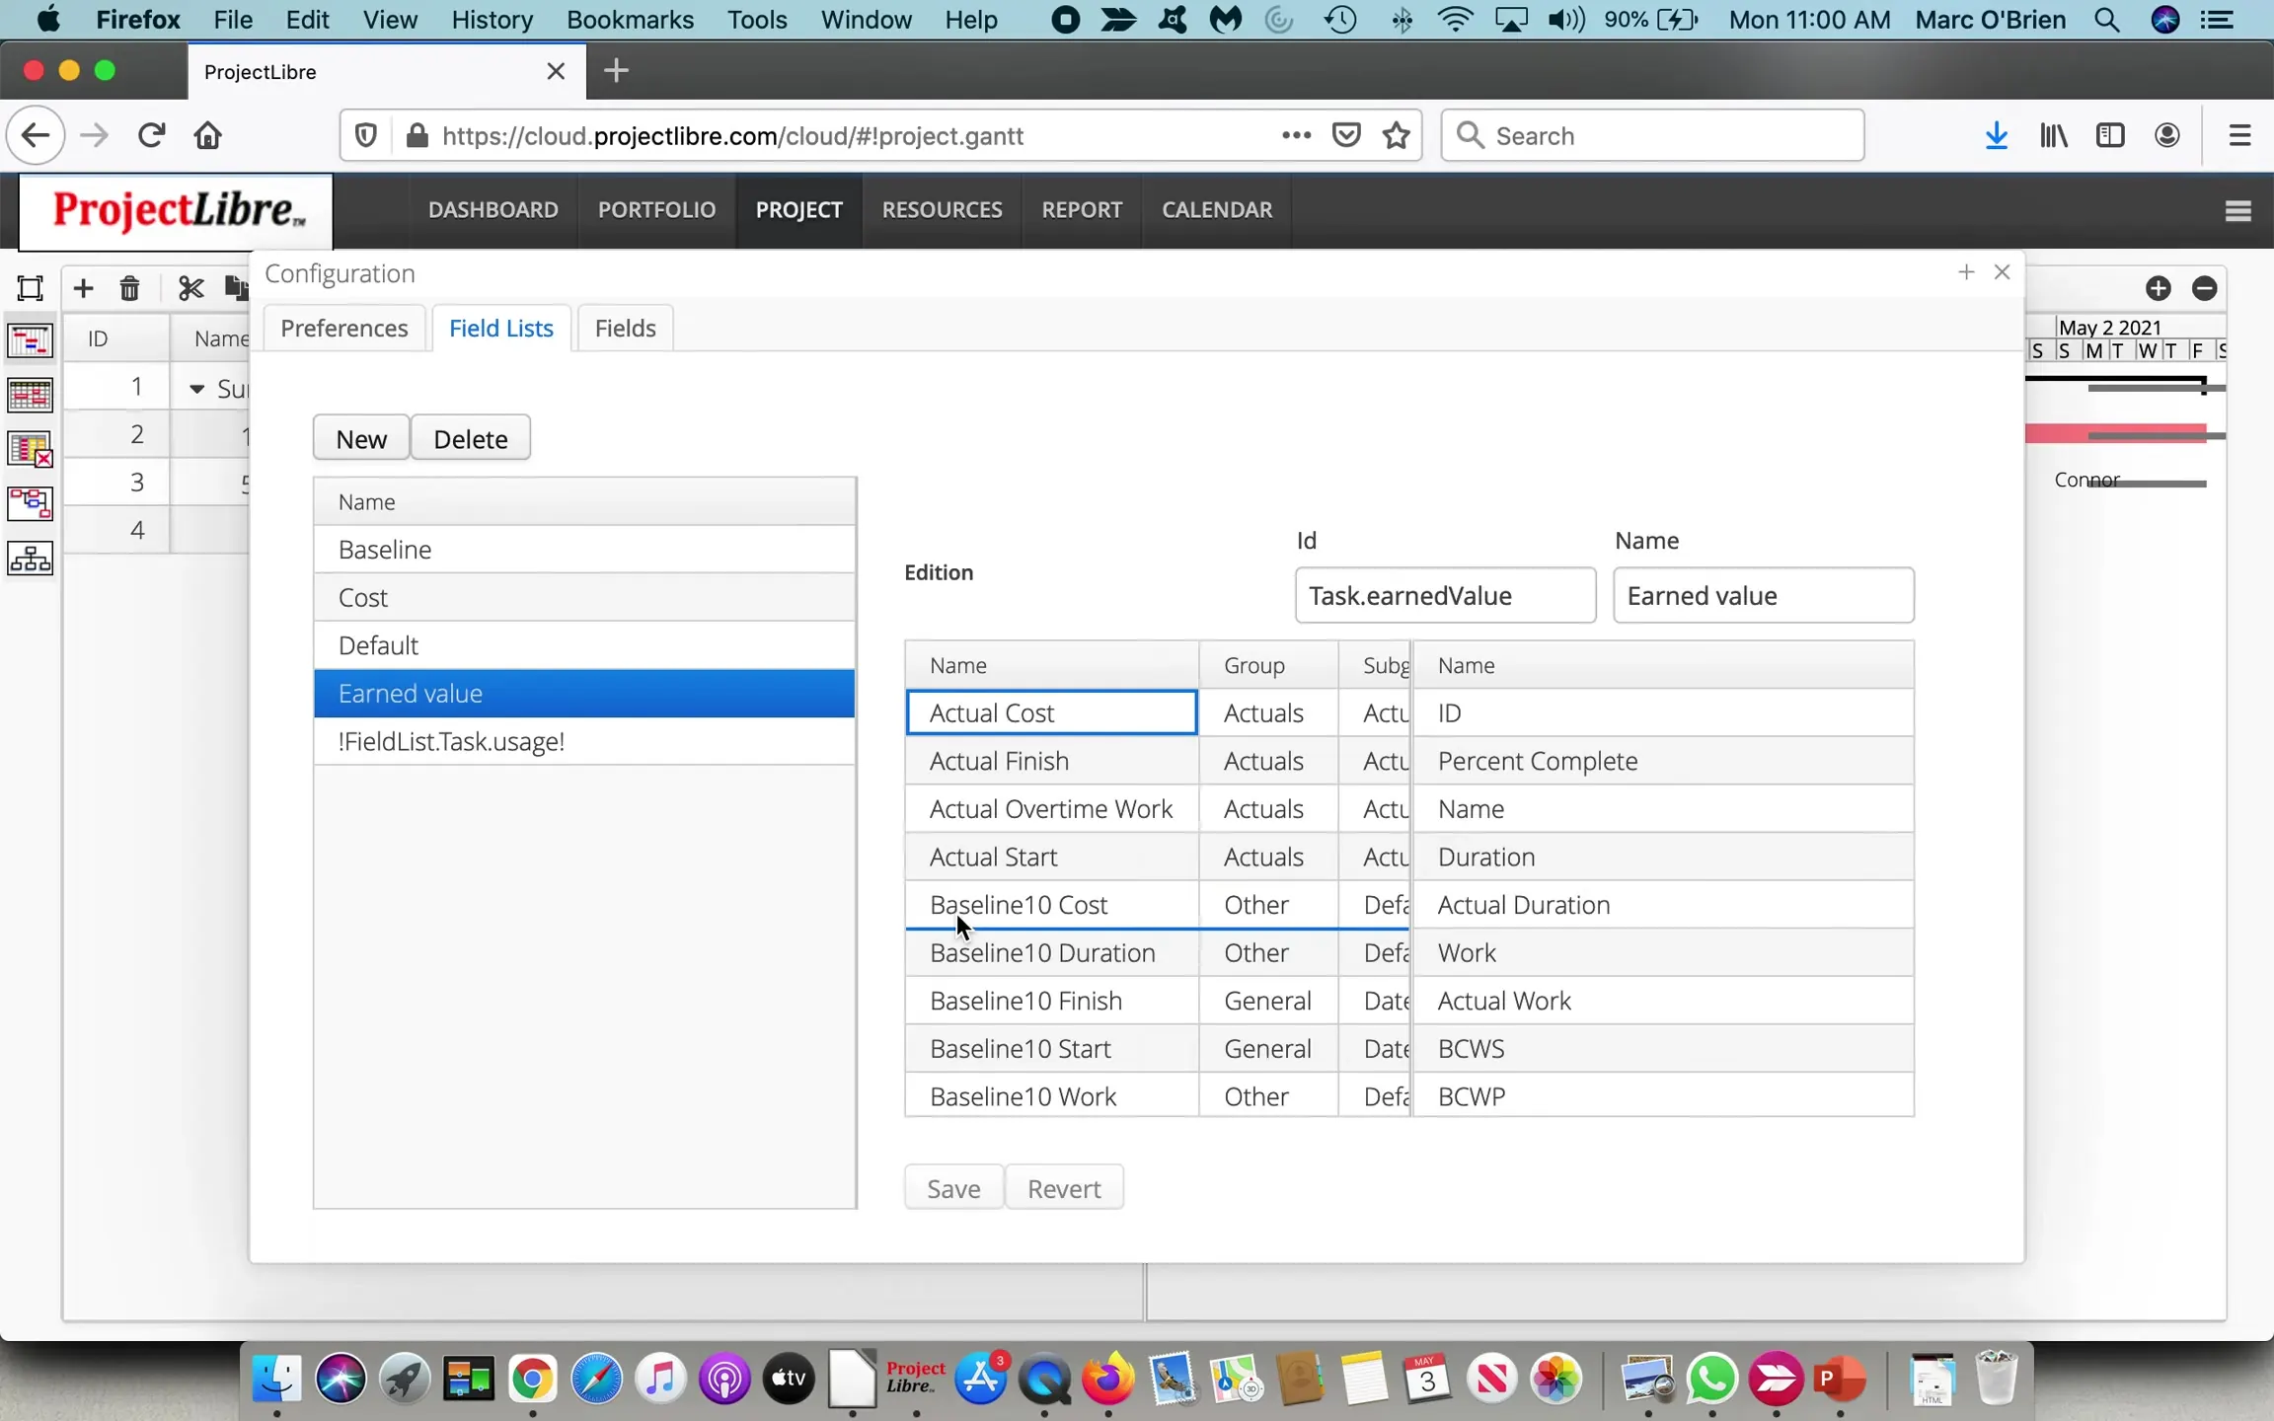Open the network diagram sidebar icon
The width and height of the screenshot is (2274, 1421).
point(30,504)
